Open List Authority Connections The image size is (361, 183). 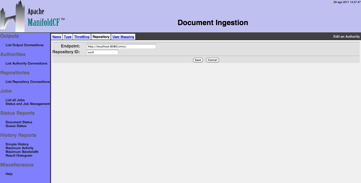pos(26,64)
